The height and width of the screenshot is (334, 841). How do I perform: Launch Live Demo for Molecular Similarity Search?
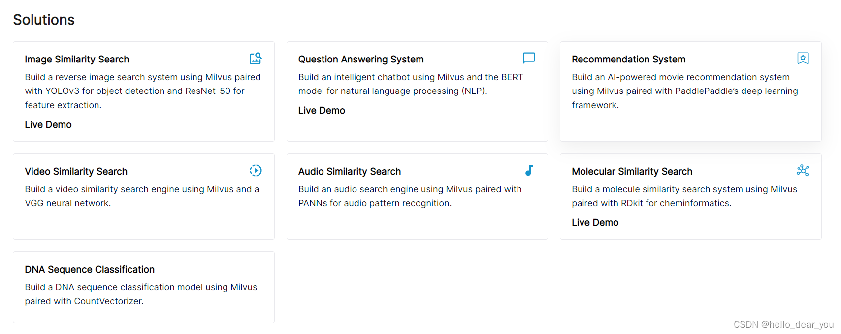pos(595,223)
